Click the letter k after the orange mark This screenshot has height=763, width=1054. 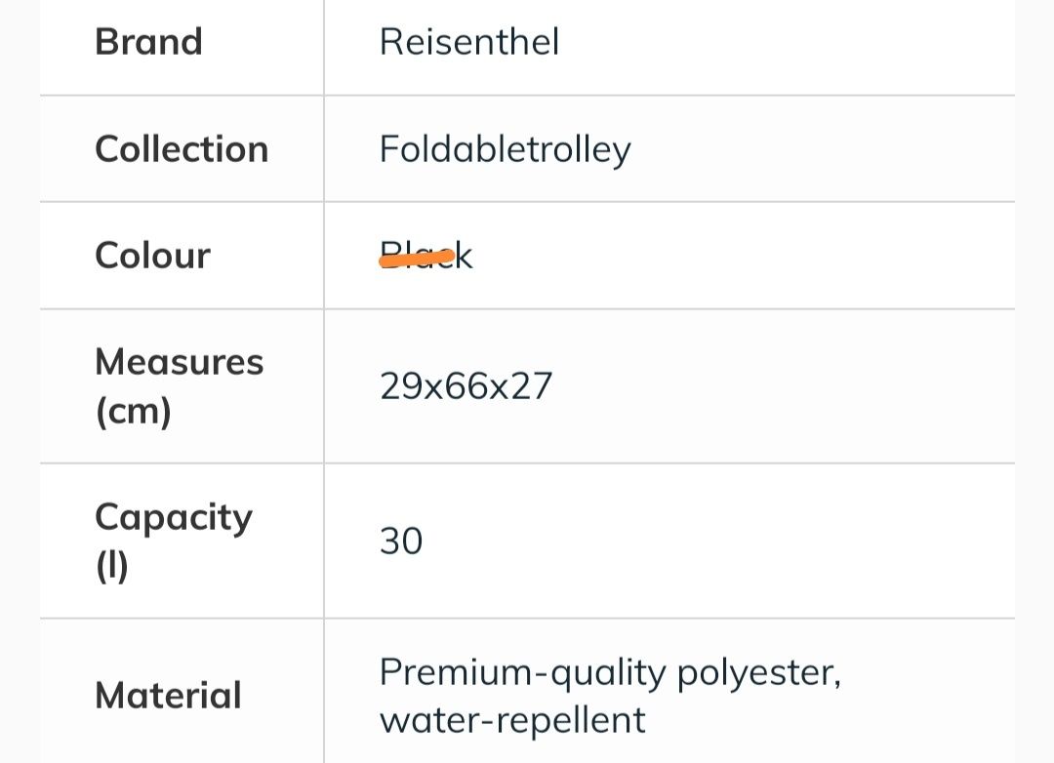point(465,256)
